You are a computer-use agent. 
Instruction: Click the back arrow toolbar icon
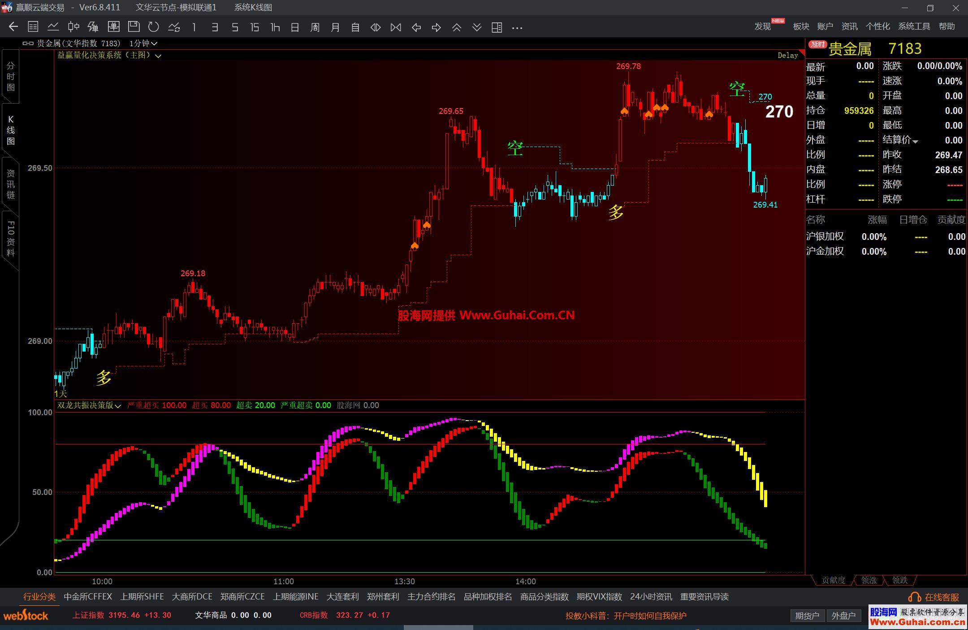pos(13,27)
